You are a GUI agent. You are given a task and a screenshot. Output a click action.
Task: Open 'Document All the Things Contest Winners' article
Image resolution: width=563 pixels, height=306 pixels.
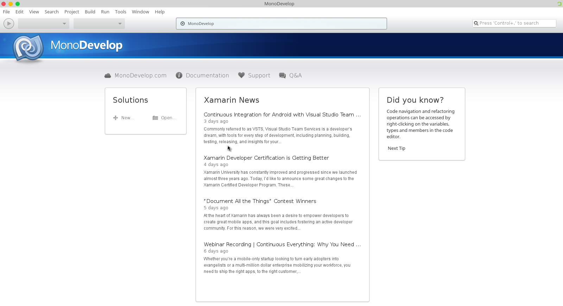point(260,201)
